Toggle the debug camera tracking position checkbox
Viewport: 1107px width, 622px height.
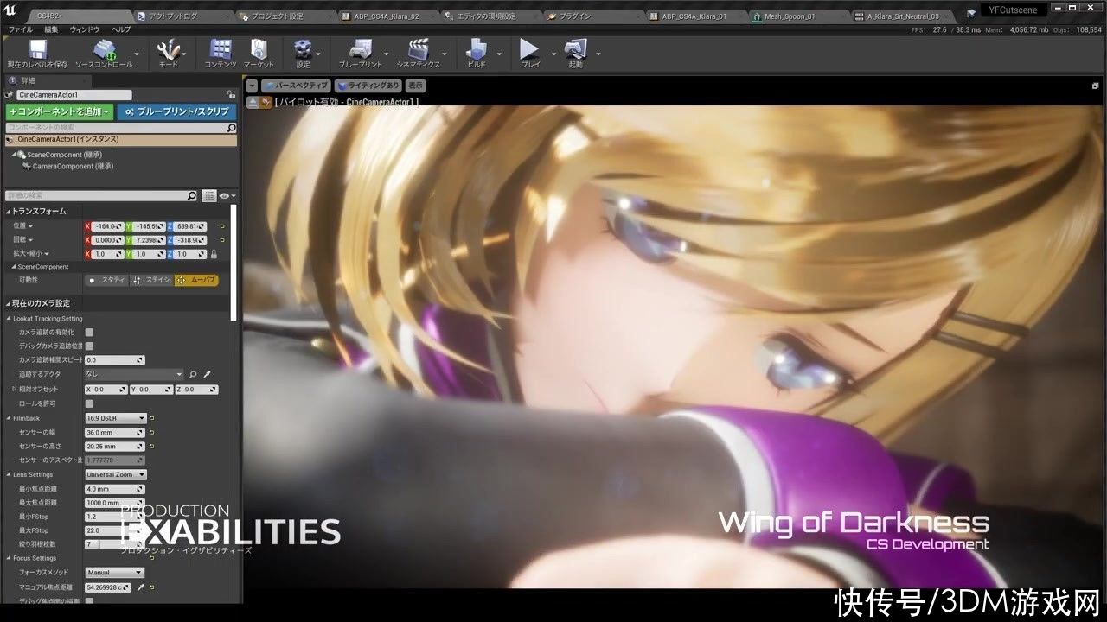(89, 346)
